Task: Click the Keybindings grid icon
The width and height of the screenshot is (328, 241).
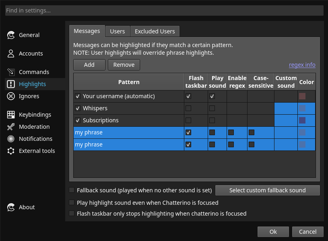Action: click(11, 115)
